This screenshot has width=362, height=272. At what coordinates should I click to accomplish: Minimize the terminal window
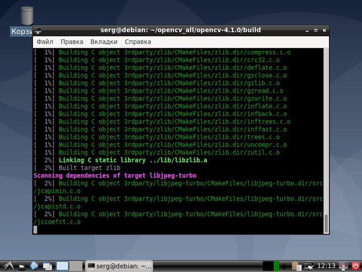tap(307, 30)
